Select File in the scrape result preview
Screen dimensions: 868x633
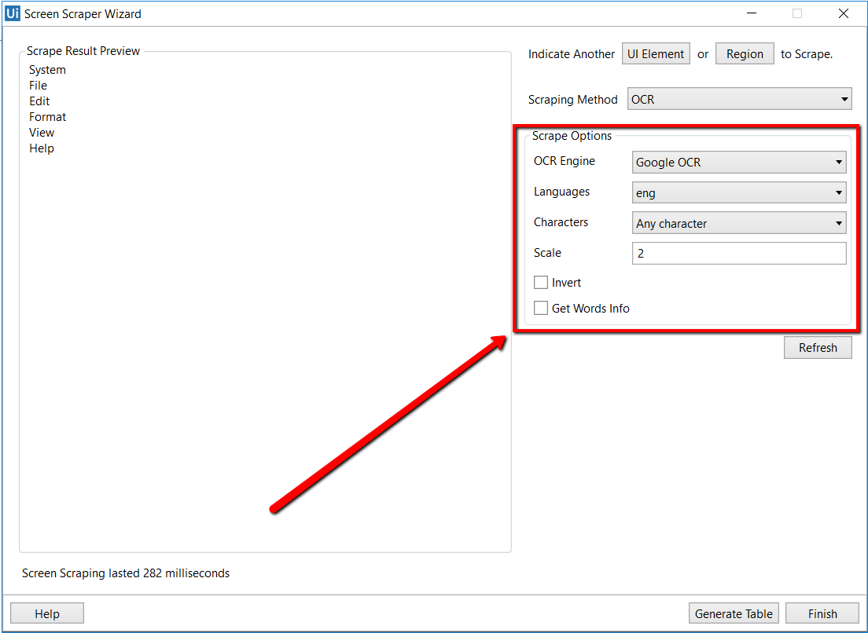click(38, 85)
